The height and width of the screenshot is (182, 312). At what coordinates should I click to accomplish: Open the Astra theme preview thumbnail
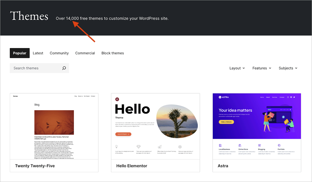click(x=257, y=126)
